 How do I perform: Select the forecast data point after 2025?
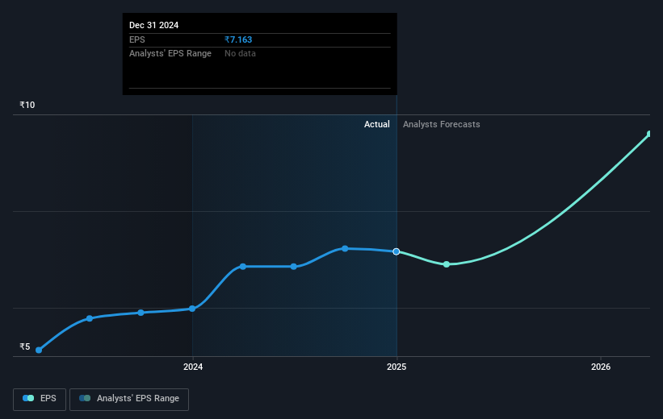pos(447,264)
